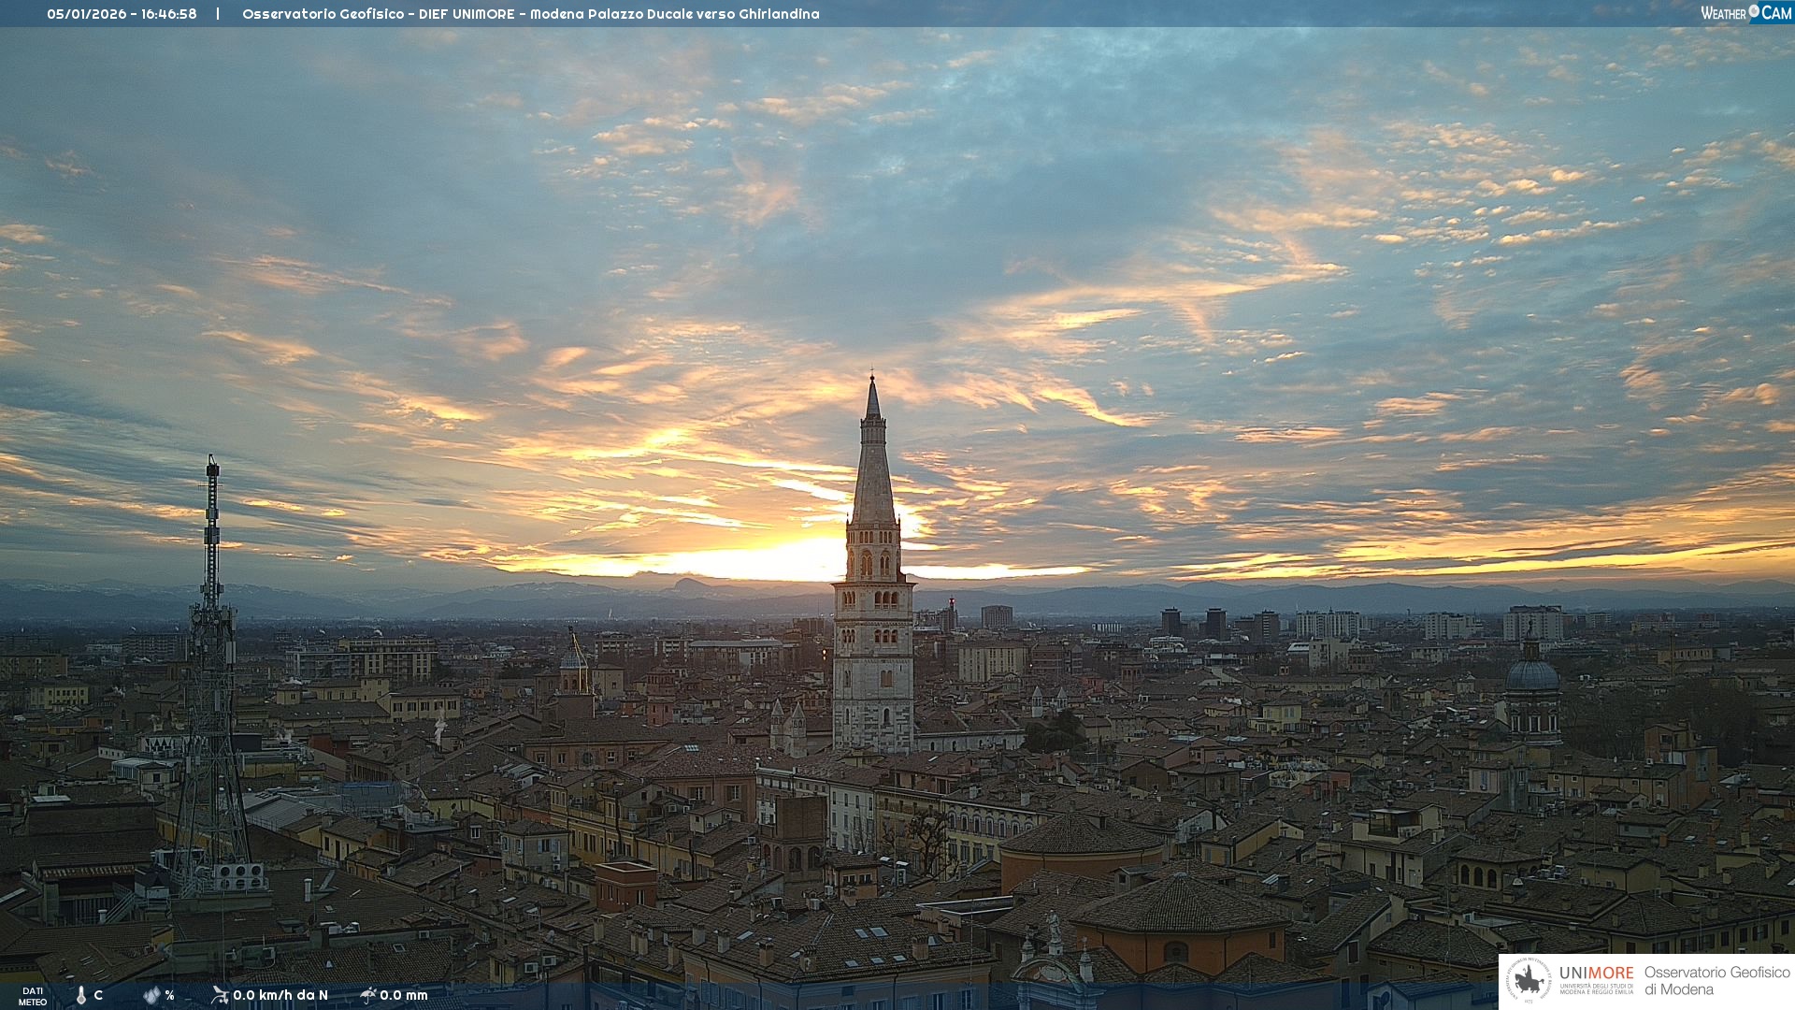Click the humidity percent symbol label

[169, 995]
